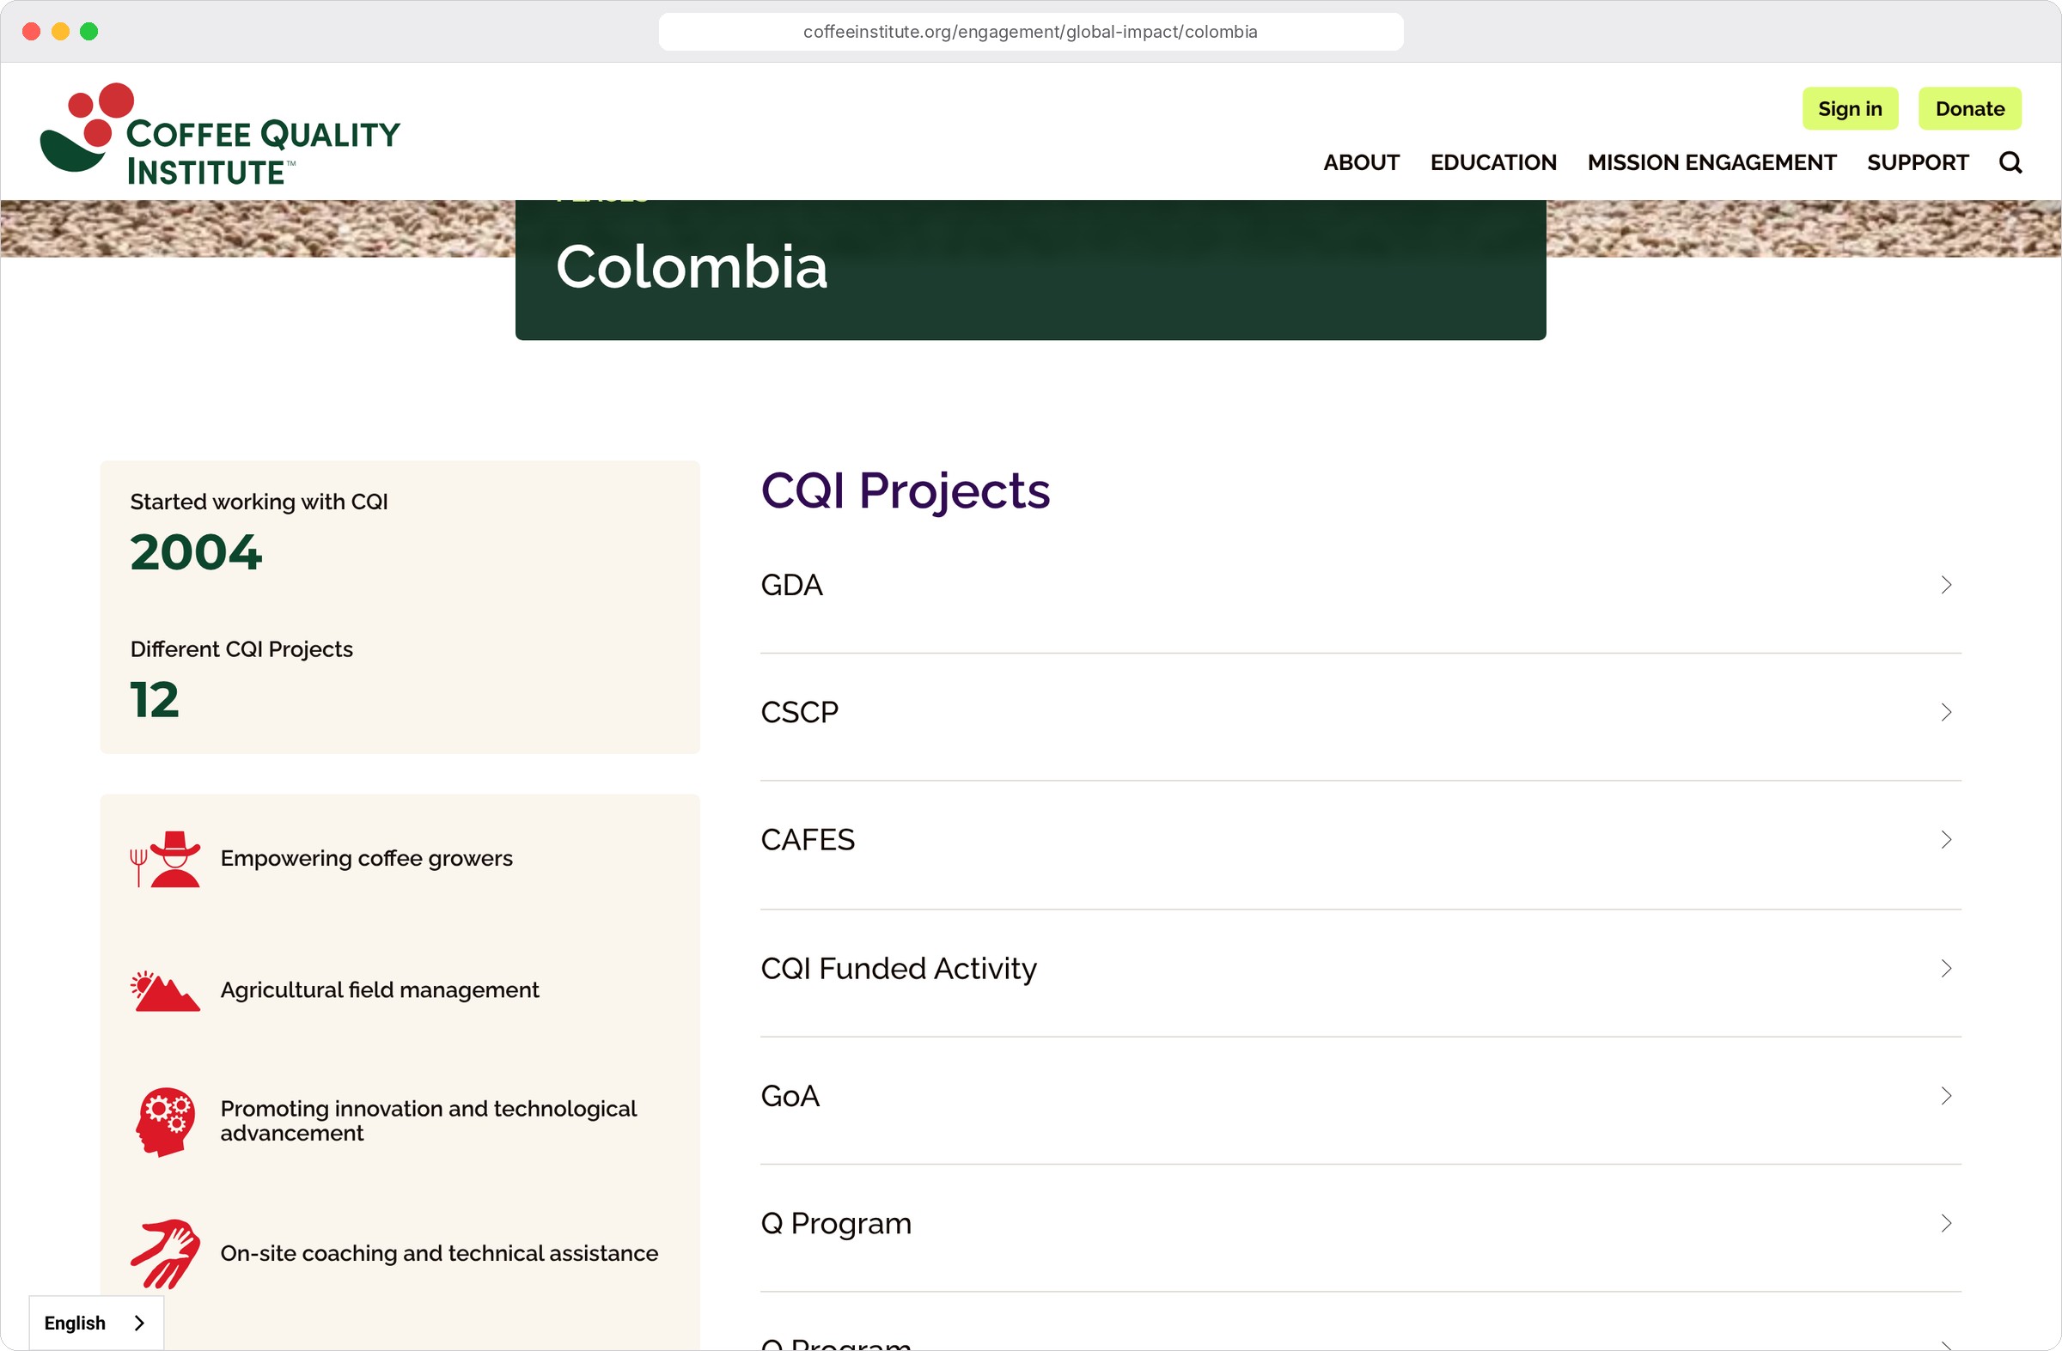The height and width of the screenshot is (1351, 2062).
Task: Click the on-site coaching hands icon
Action: (165, 1253)
